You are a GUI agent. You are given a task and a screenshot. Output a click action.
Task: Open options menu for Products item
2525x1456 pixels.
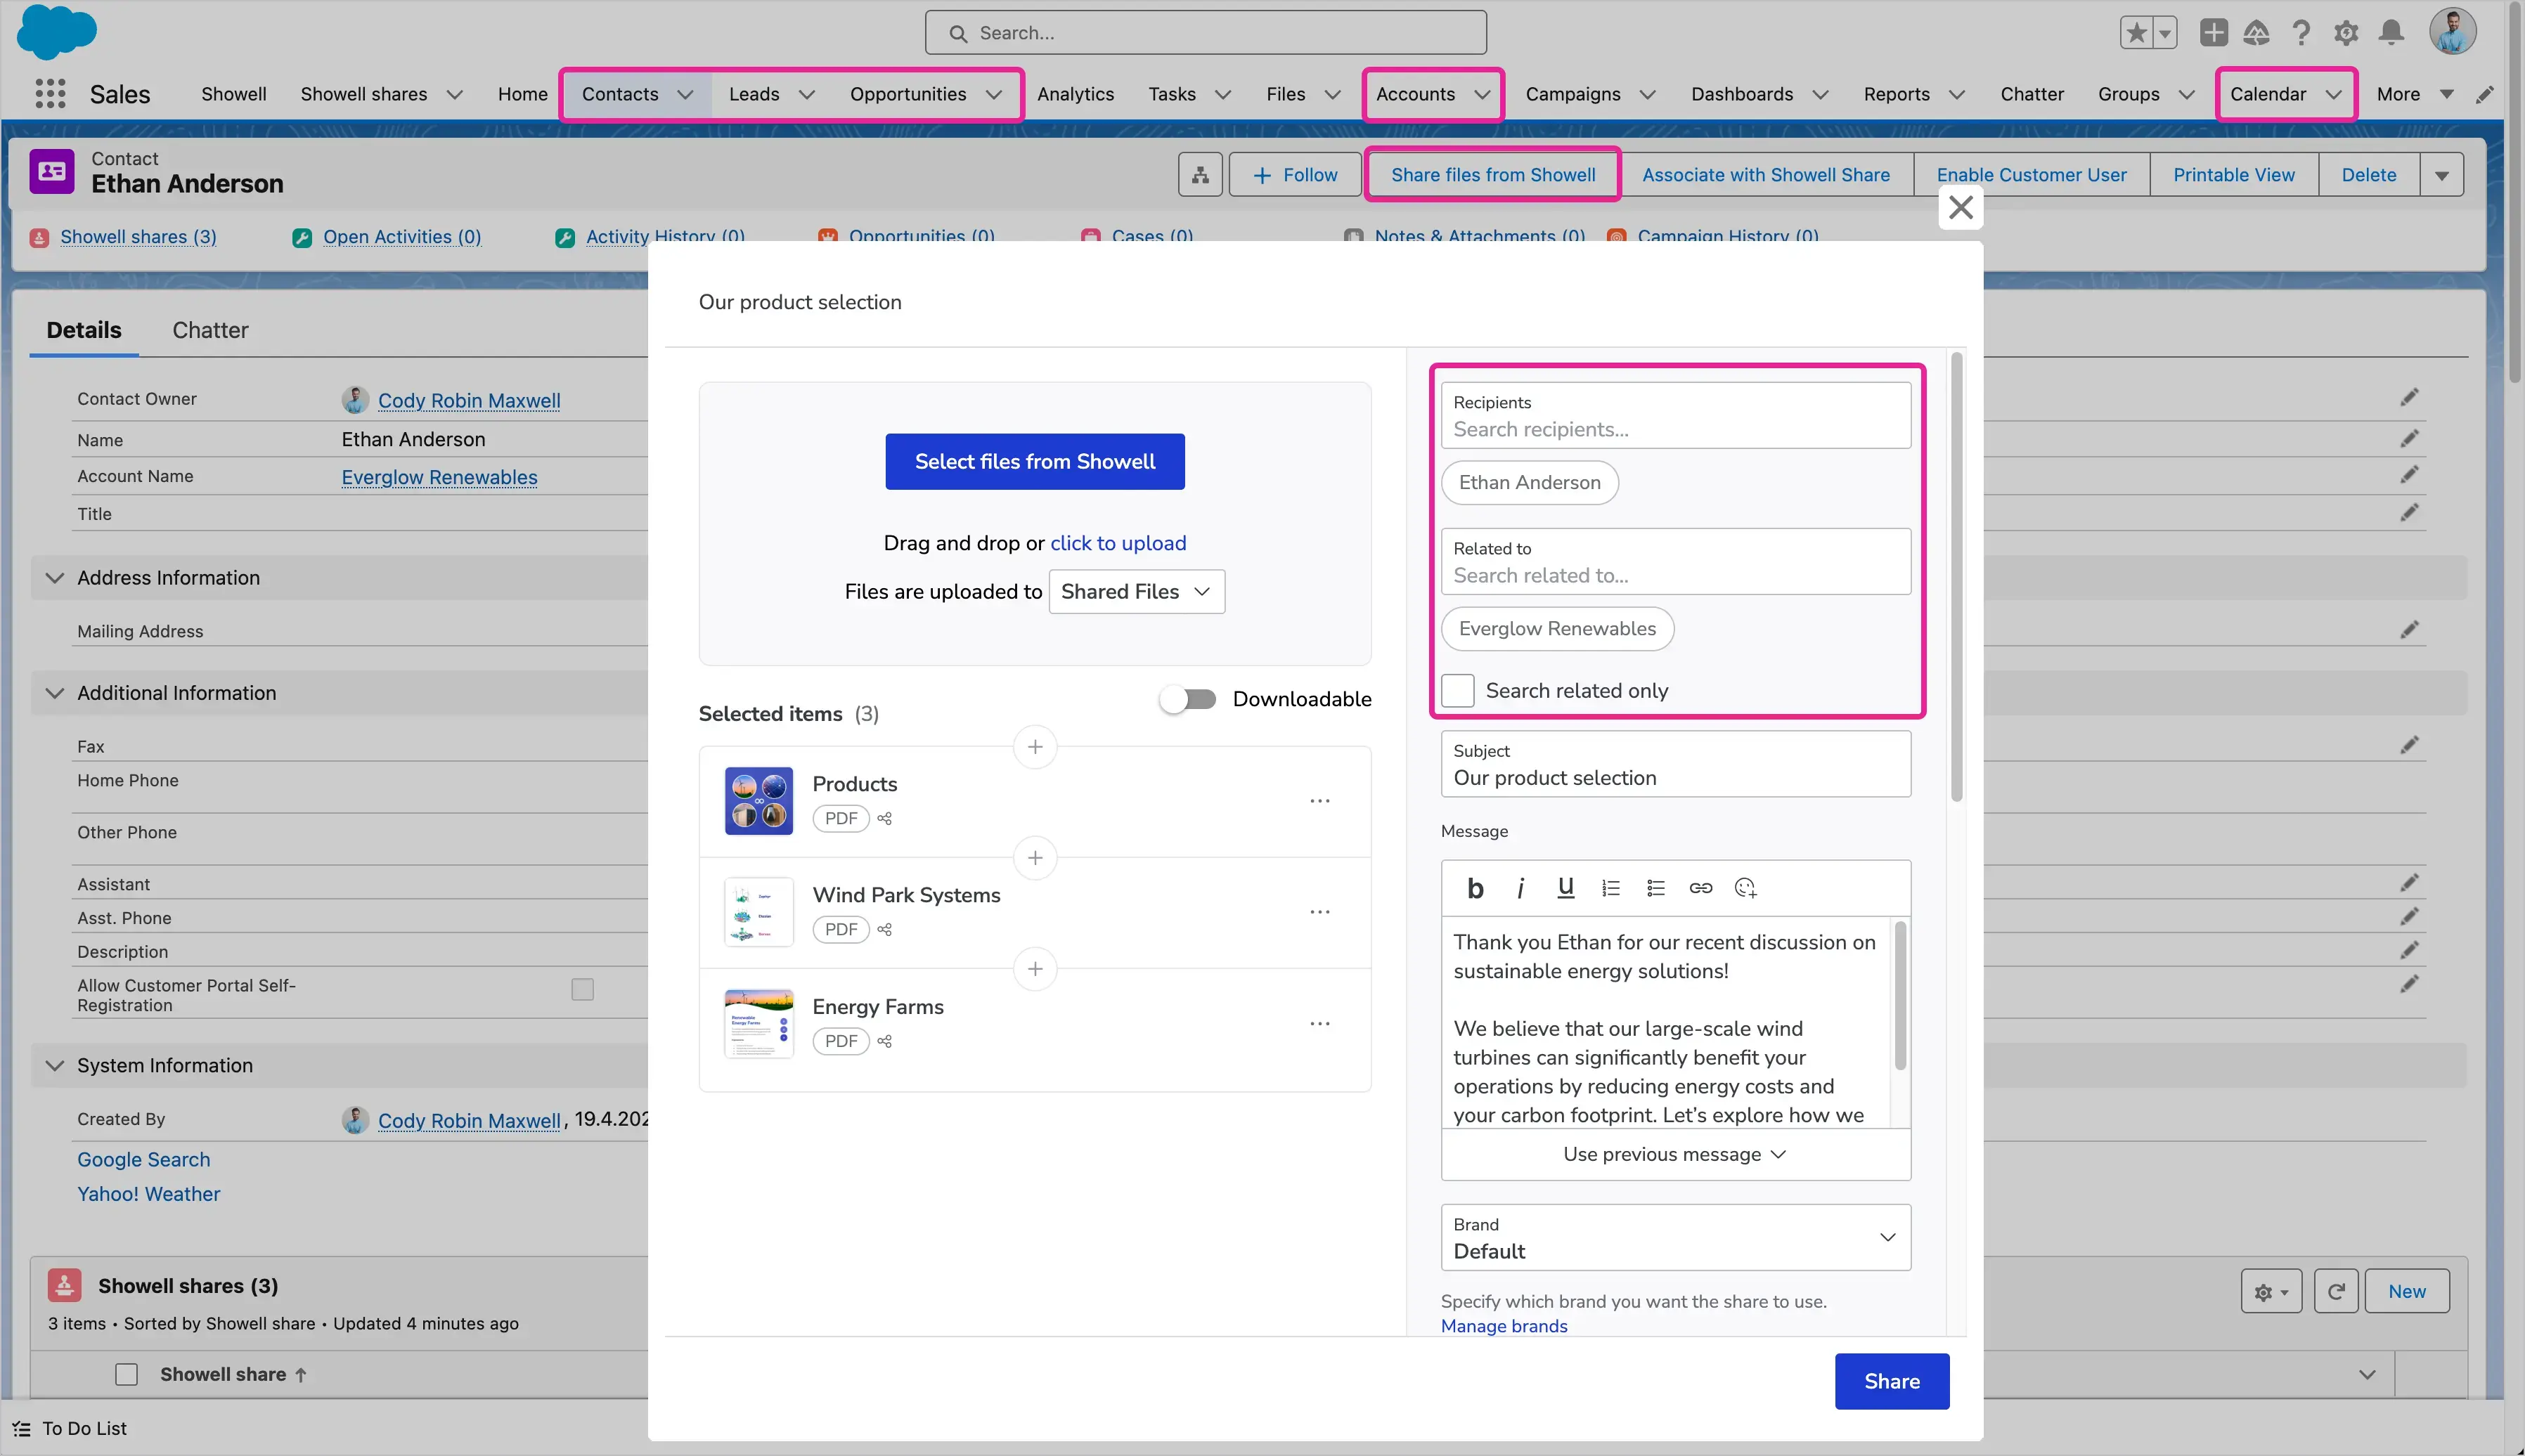(1319, 801)
